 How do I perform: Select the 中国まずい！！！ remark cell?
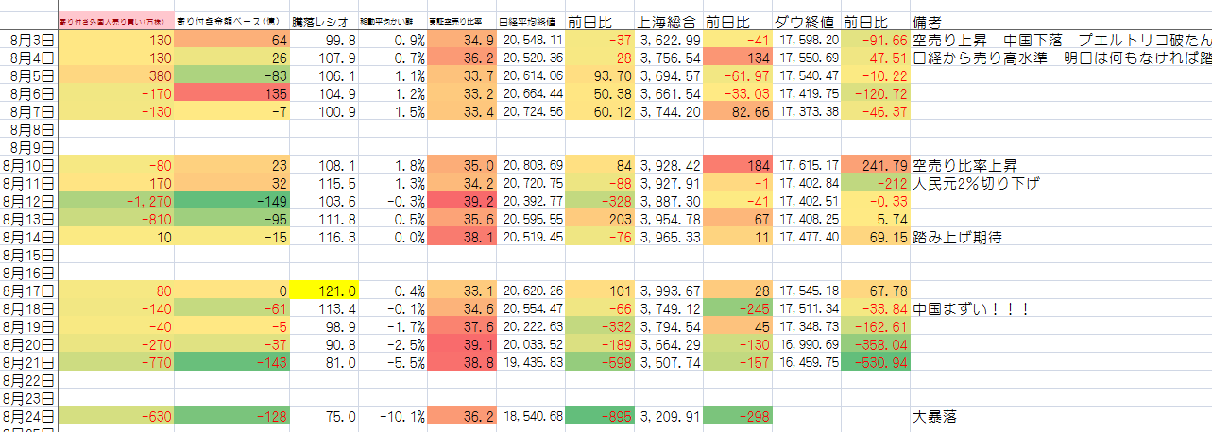pyautogui.click(x=970, y=308)
